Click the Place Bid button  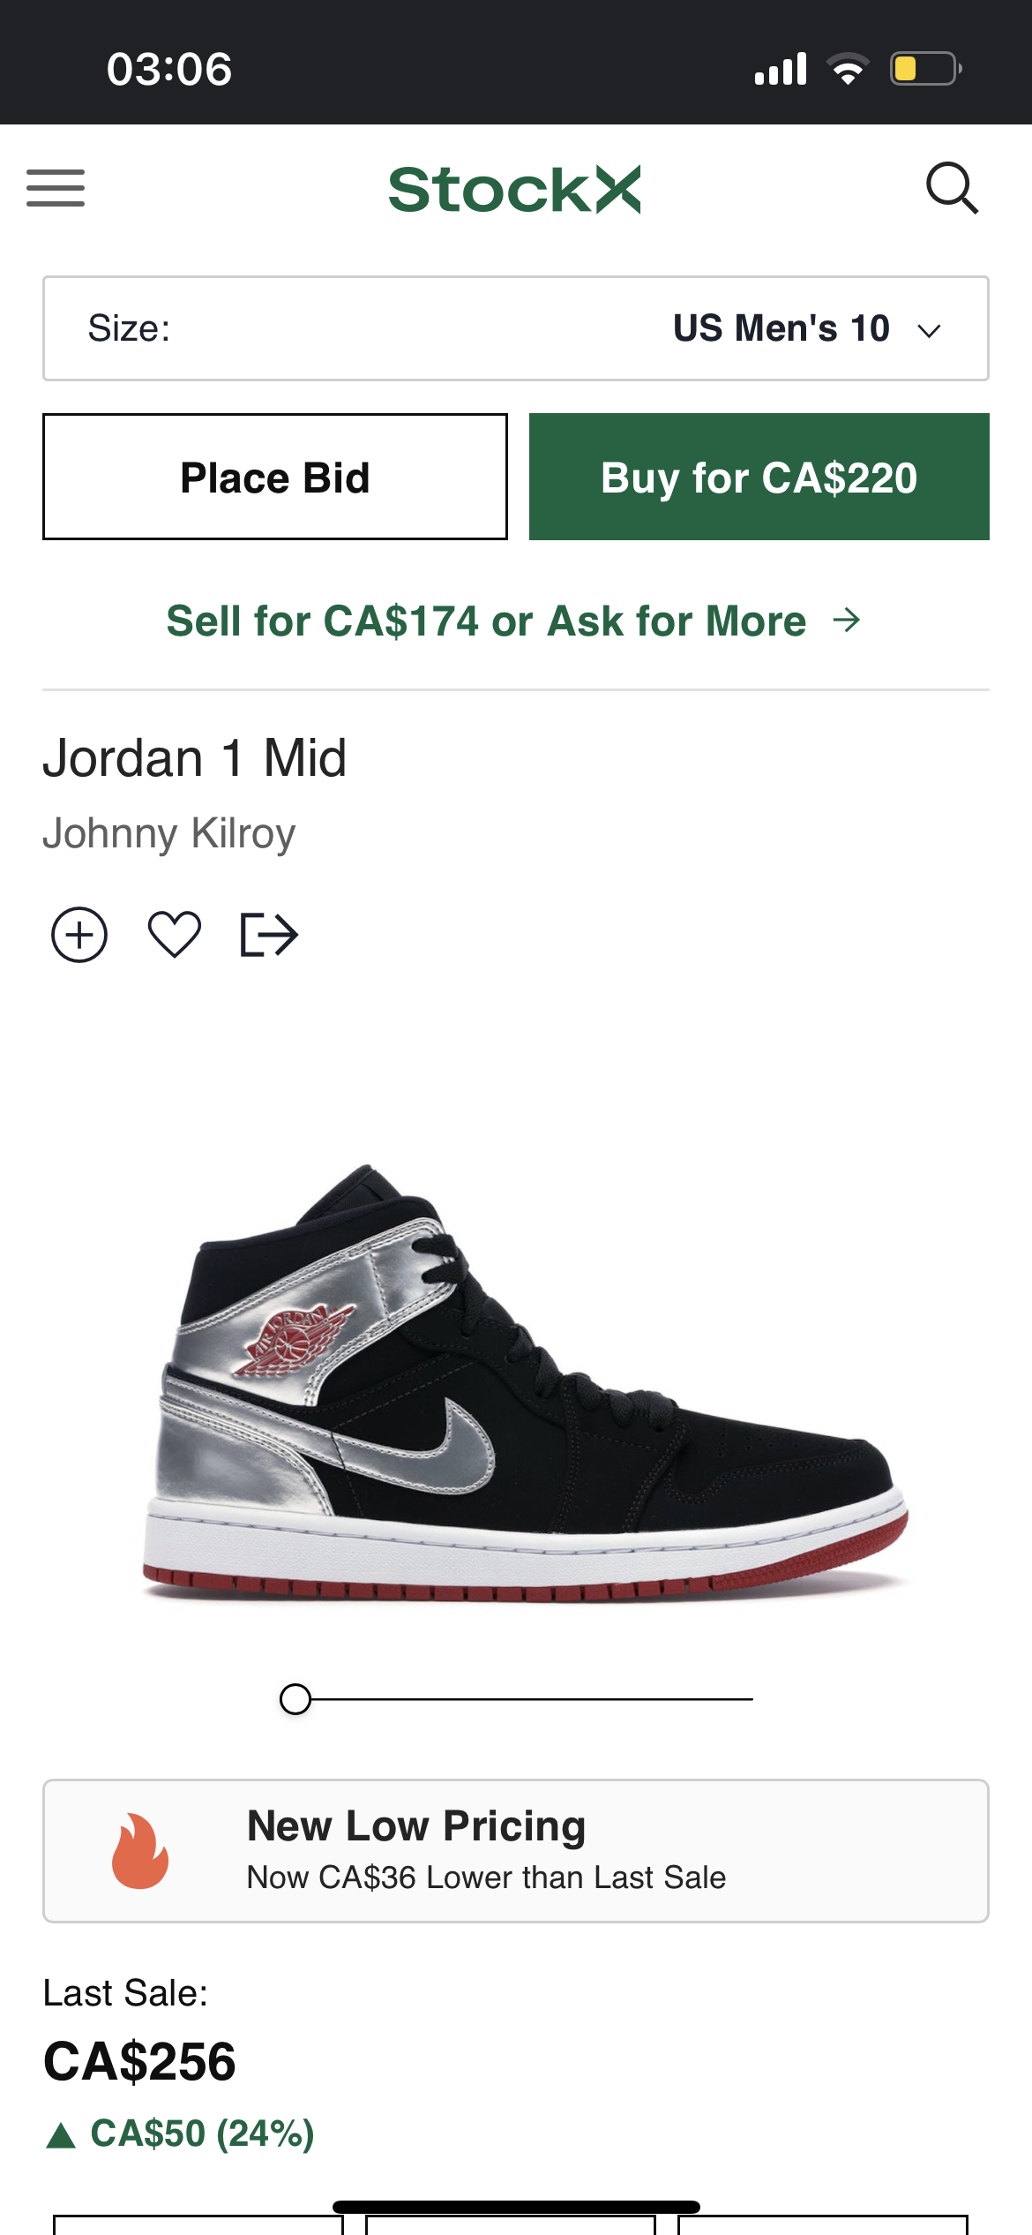[275, 477]
